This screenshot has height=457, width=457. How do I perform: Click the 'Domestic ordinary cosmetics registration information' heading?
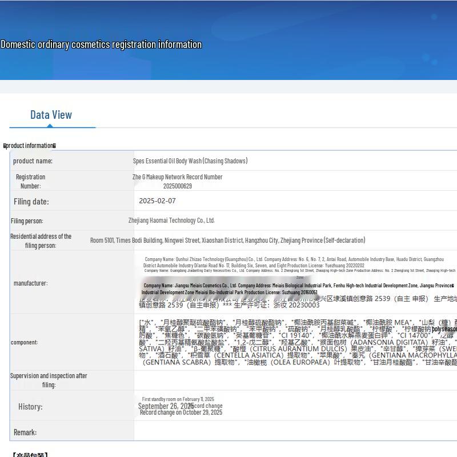(x=101, y=45)
